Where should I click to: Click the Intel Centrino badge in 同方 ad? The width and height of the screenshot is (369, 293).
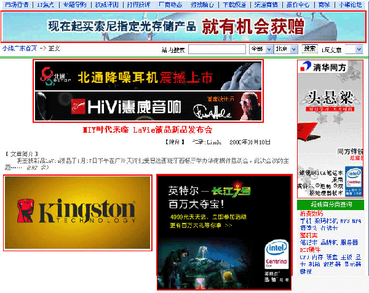(x=354, y=181)
